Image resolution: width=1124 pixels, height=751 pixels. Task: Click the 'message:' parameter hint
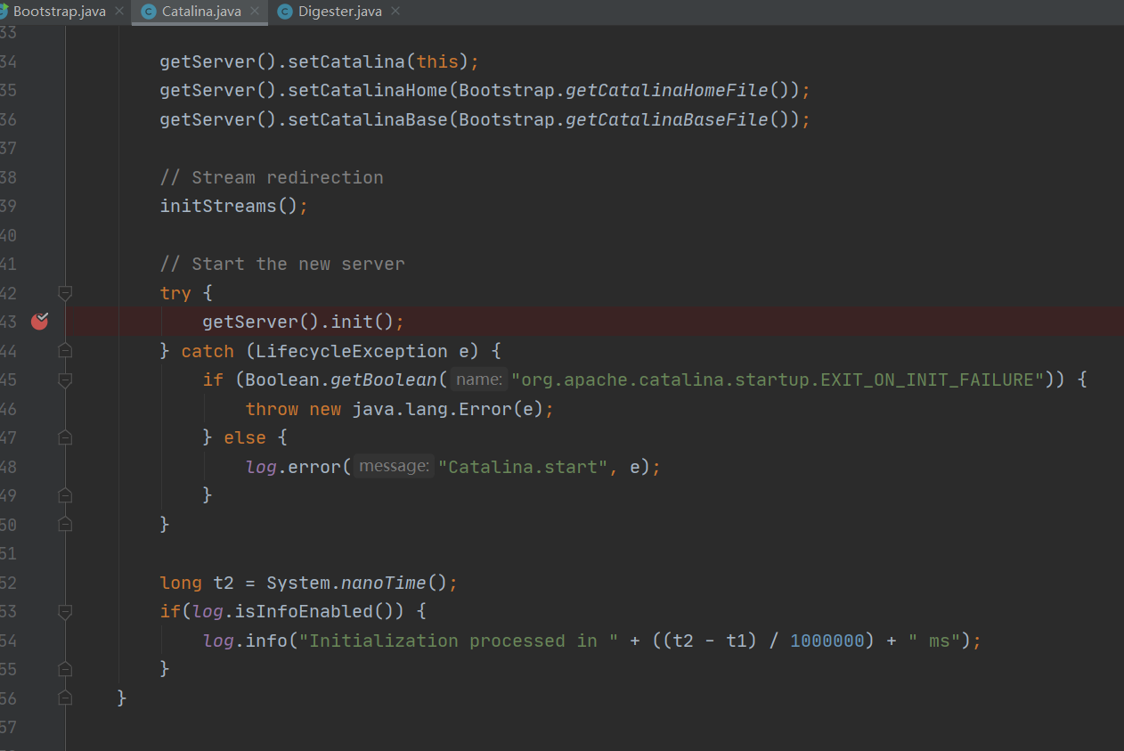394,466
